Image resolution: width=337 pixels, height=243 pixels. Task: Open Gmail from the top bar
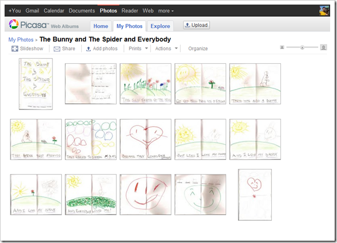tap(32, 11)
